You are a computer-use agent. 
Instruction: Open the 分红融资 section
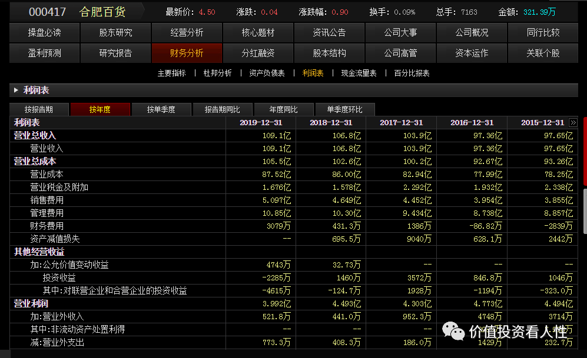[x=258, y=53]
